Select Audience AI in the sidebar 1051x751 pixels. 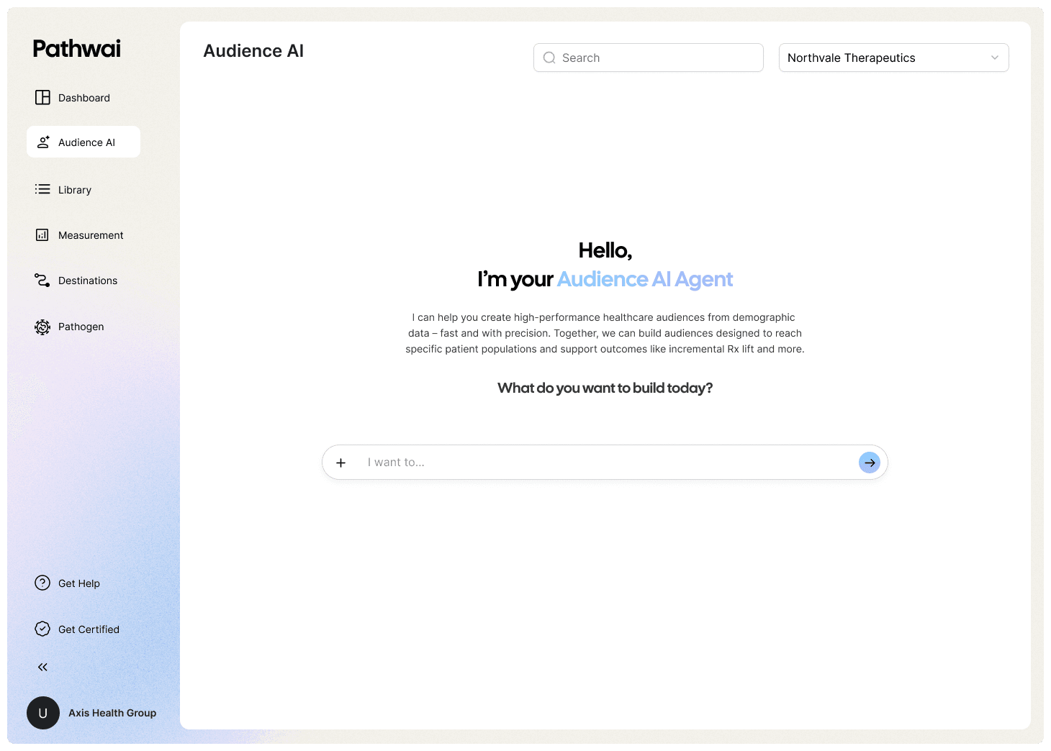tap(84, 142)
